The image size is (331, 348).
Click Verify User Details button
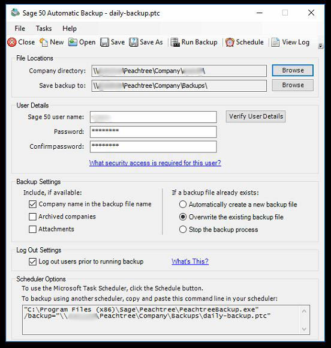(255, 116)
